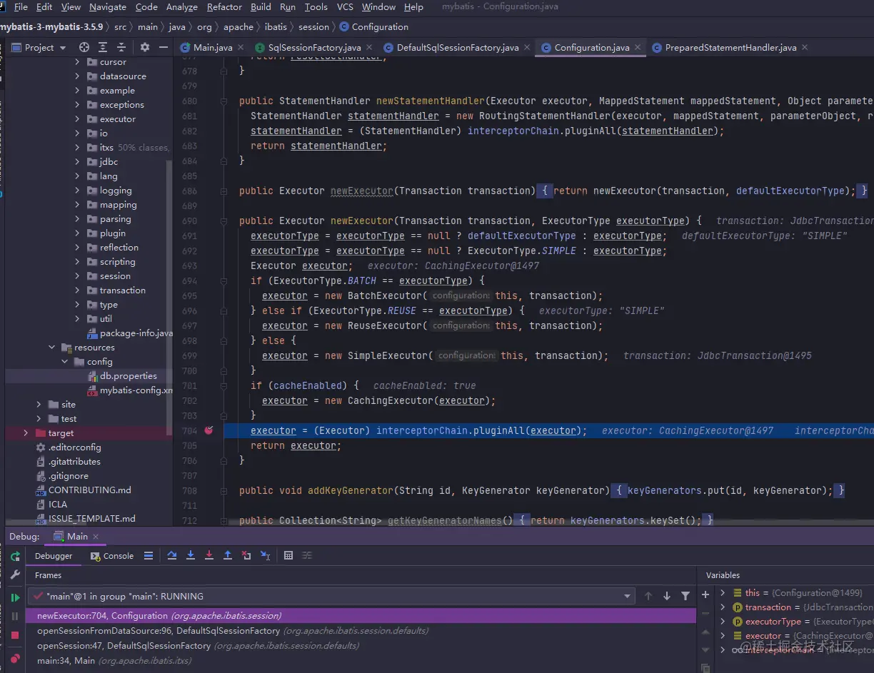Collapse the resources folder

coord(51,348)
